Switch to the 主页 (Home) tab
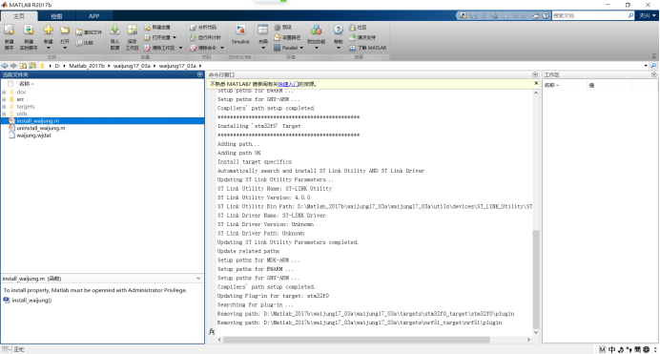This screenshot has width=660, height=354. click(x=19, y=16)
